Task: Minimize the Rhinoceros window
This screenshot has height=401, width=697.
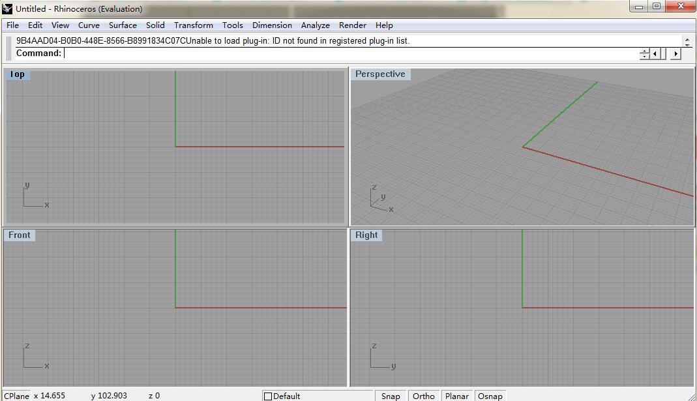Action: tap(639, 7)
